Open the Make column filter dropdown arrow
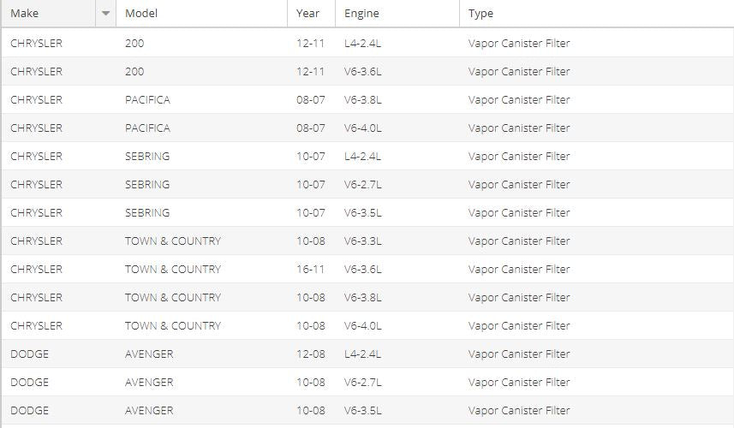 click(x=105, y=14)
